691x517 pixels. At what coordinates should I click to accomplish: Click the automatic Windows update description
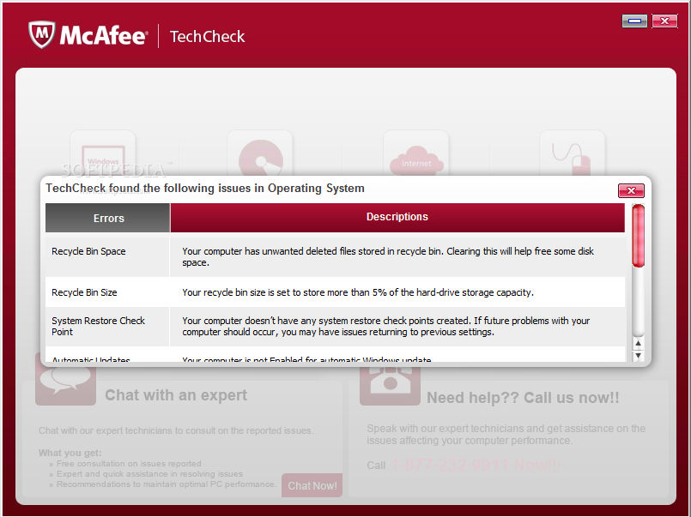(306, 359)
